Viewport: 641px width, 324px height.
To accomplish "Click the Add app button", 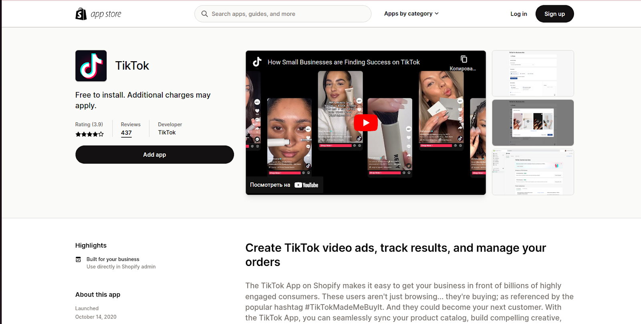I will pyautogui.click(x=155, y=155).
